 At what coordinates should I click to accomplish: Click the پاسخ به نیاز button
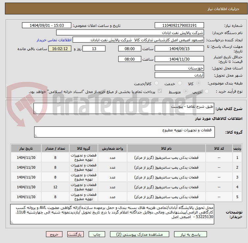click(x=191, y=234)
